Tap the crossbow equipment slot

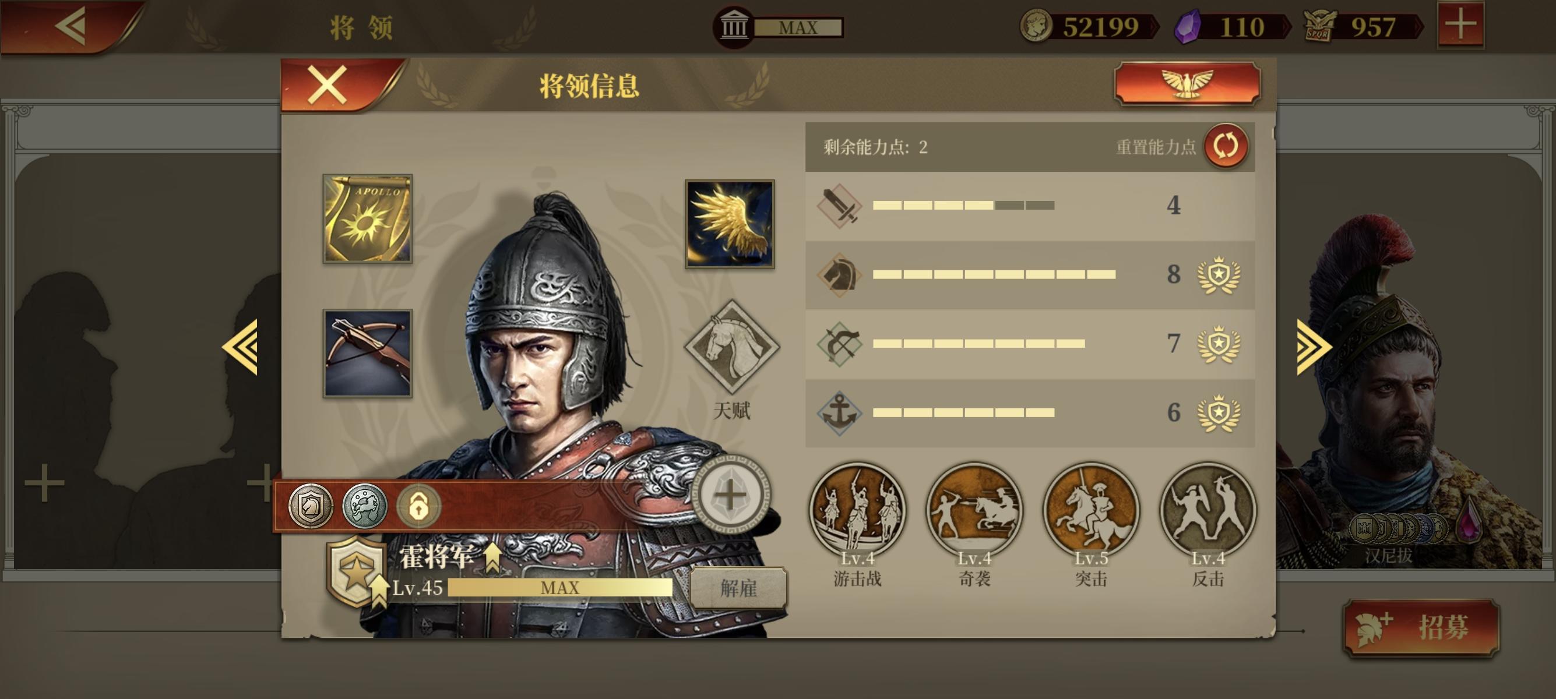tap(367, 353)
